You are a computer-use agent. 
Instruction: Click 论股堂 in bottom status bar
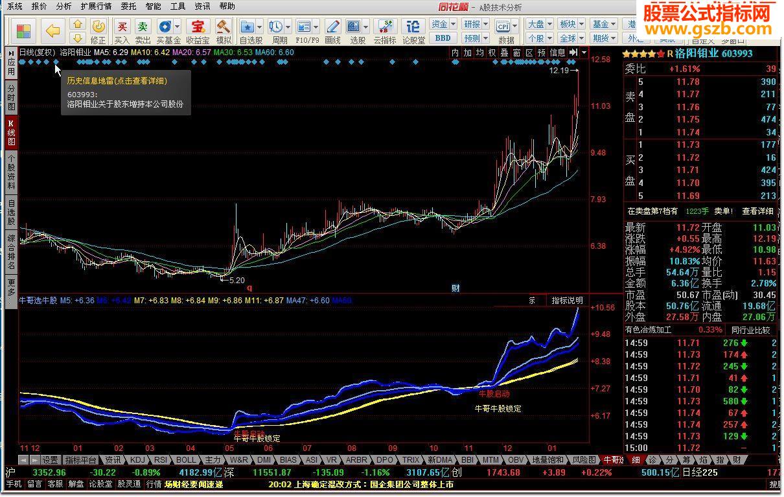[x=100, y=484]
